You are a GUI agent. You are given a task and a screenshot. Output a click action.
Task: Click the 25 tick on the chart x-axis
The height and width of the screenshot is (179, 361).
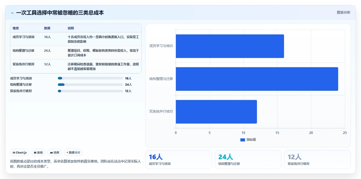(x=345, y=133)
